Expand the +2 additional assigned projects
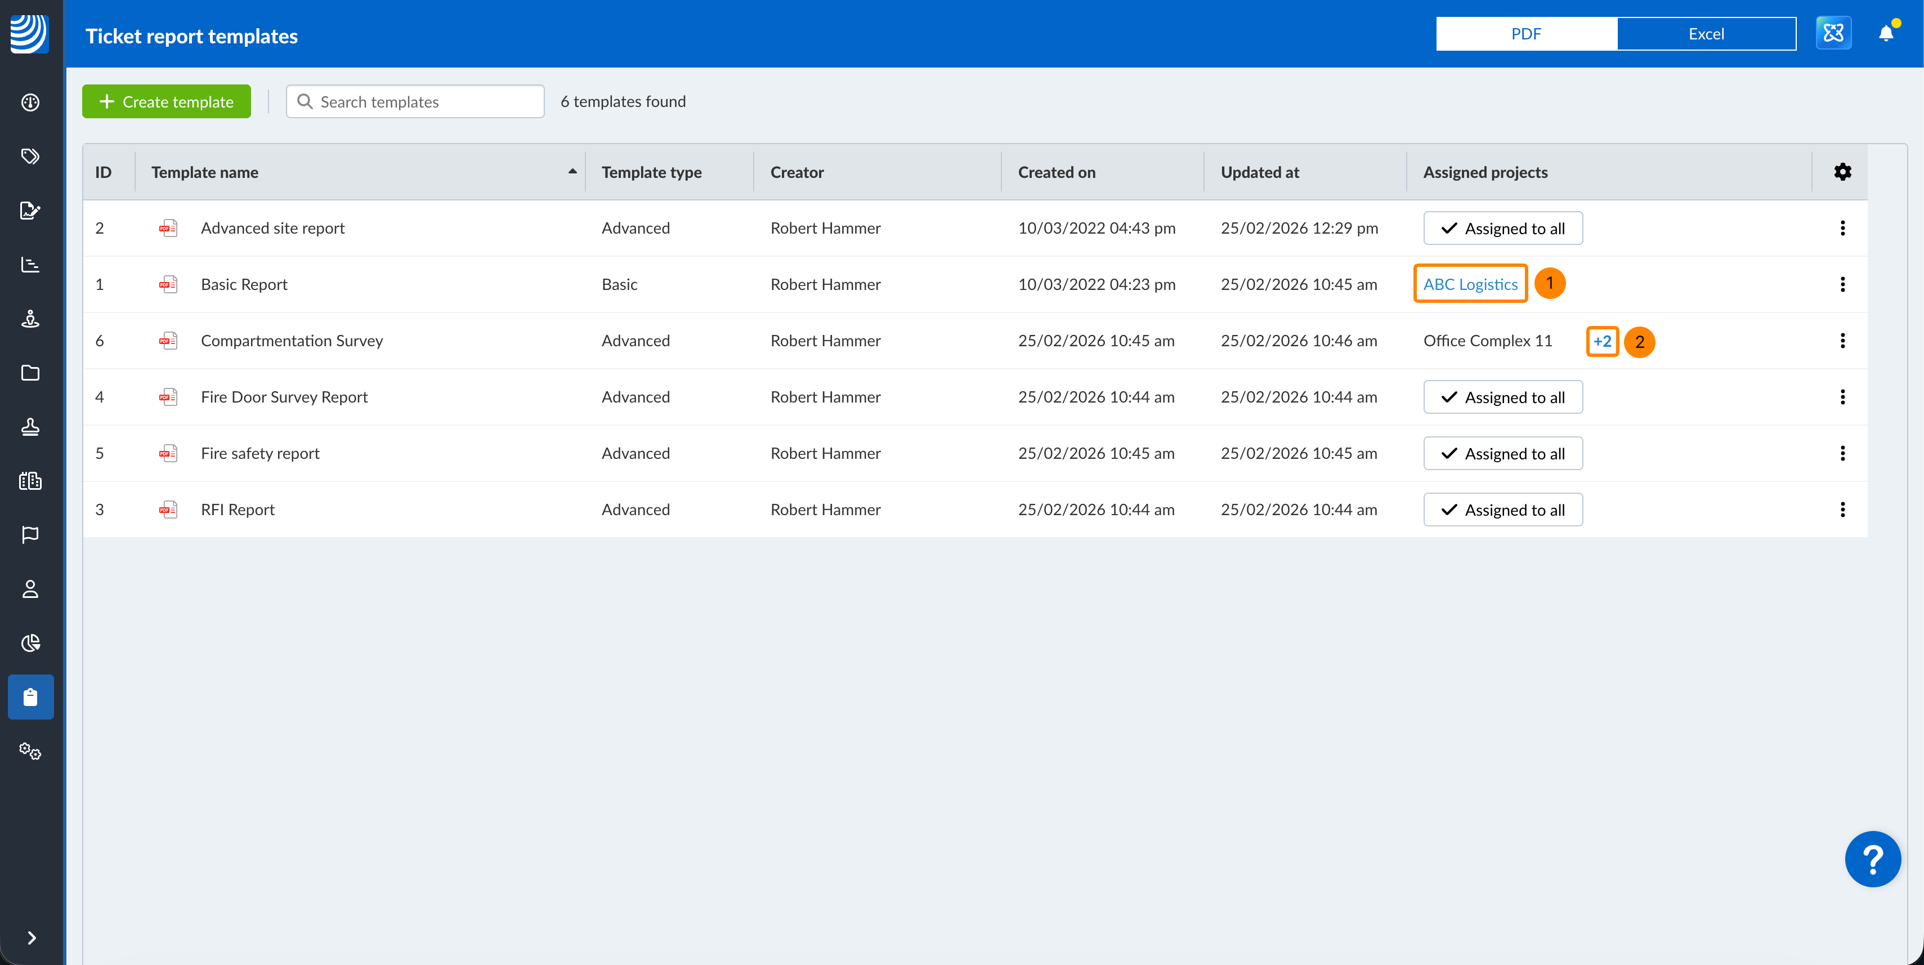This screenshot has width=1924, height=965. (1601, 341)
